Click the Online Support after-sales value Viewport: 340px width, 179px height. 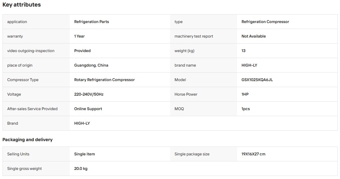click(x=88, y=109)
